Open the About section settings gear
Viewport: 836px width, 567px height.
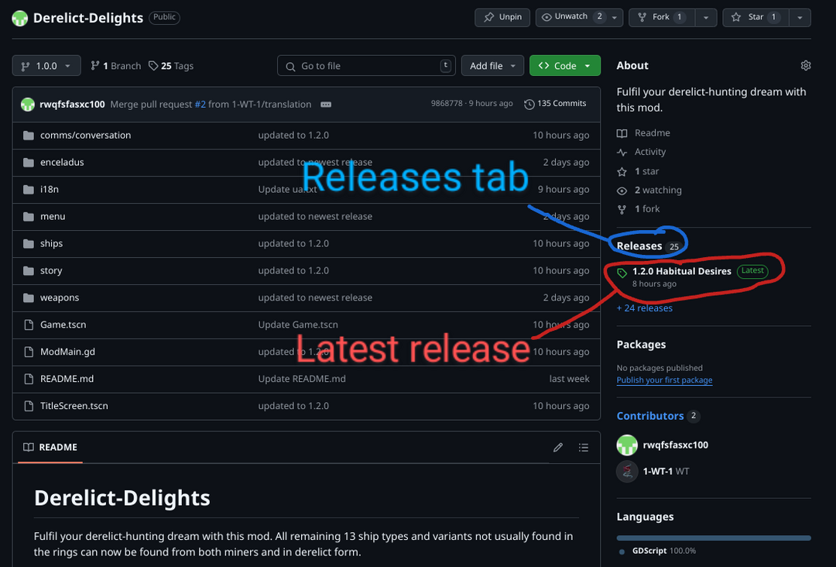(805, 66)
